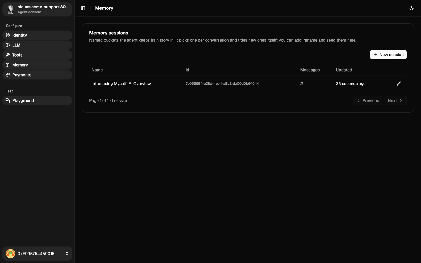This screenshot has height=263, width=421.
Task: Open the Playground test page
Action: pos(37,100)
